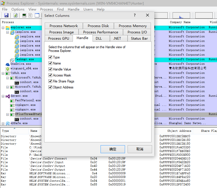The image size is (217, 188).
Task: Switch to the Process Performance tab
Action: coord(101,32)
